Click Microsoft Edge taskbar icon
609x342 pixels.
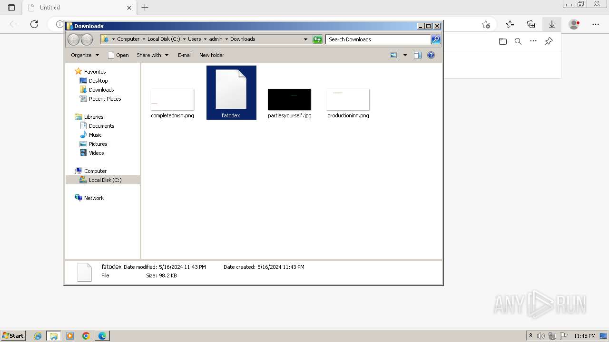pos(102,336)
